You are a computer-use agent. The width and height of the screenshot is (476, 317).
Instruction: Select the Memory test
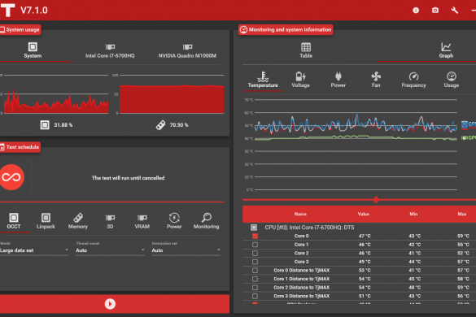(x=78, y=221)
